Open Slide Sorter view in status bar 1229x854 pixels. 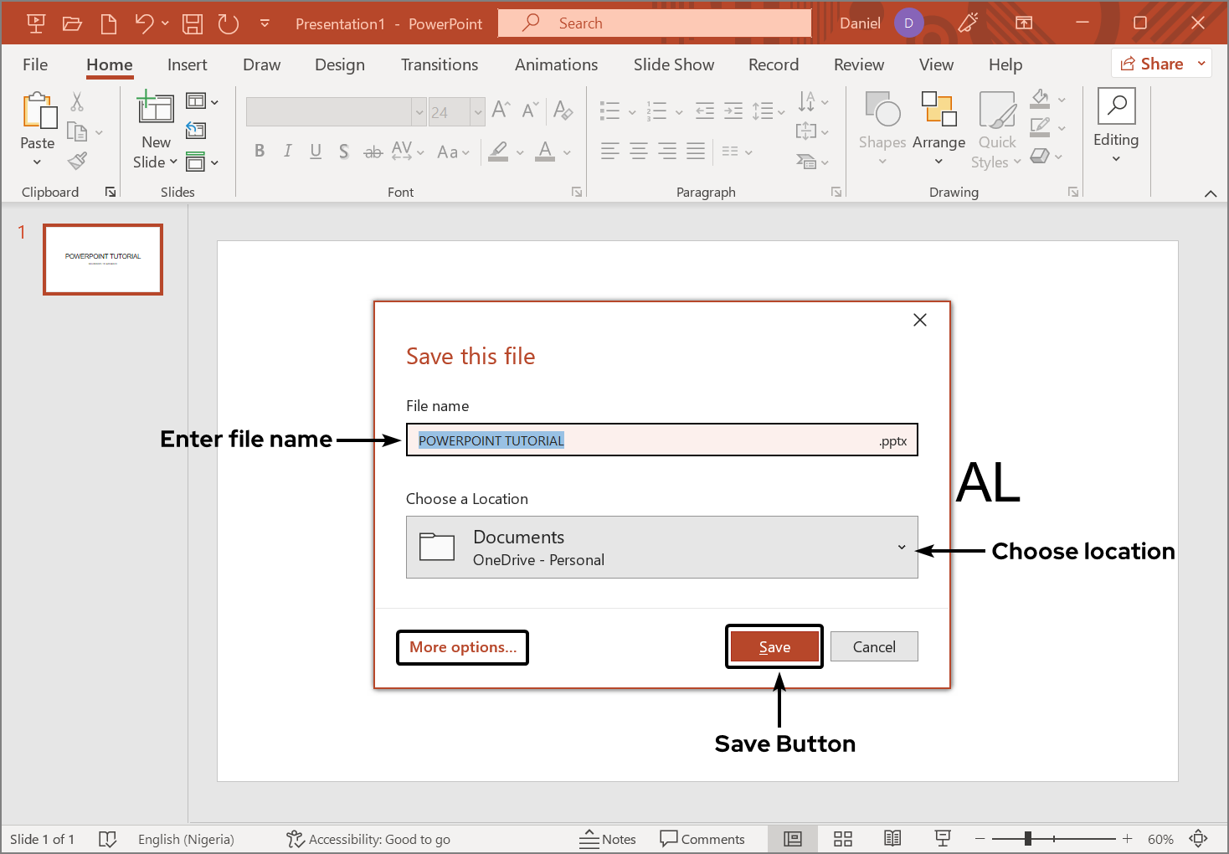coord(843,839)
